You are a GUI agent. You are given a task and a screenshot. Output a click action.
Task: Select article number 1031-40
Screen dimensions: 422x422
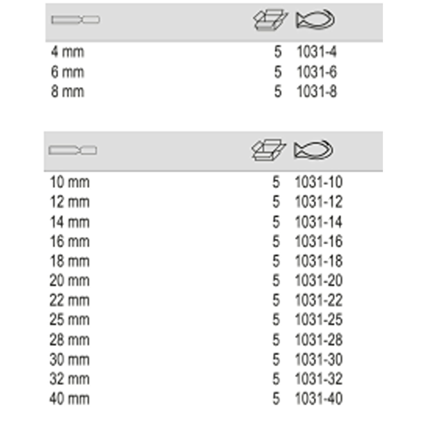click(318, 398)
